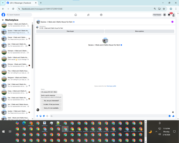Open Carolyn's 4 Beds conversation
179x143 pixels.
(x=16, y=25)
